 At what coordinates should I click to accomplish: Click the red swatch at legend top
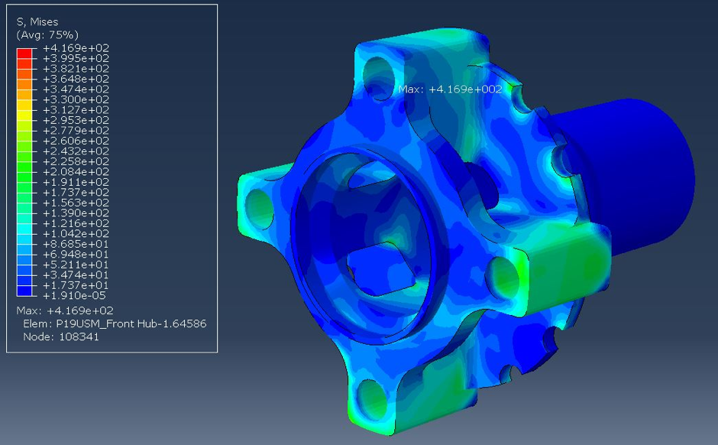point(25,53)
